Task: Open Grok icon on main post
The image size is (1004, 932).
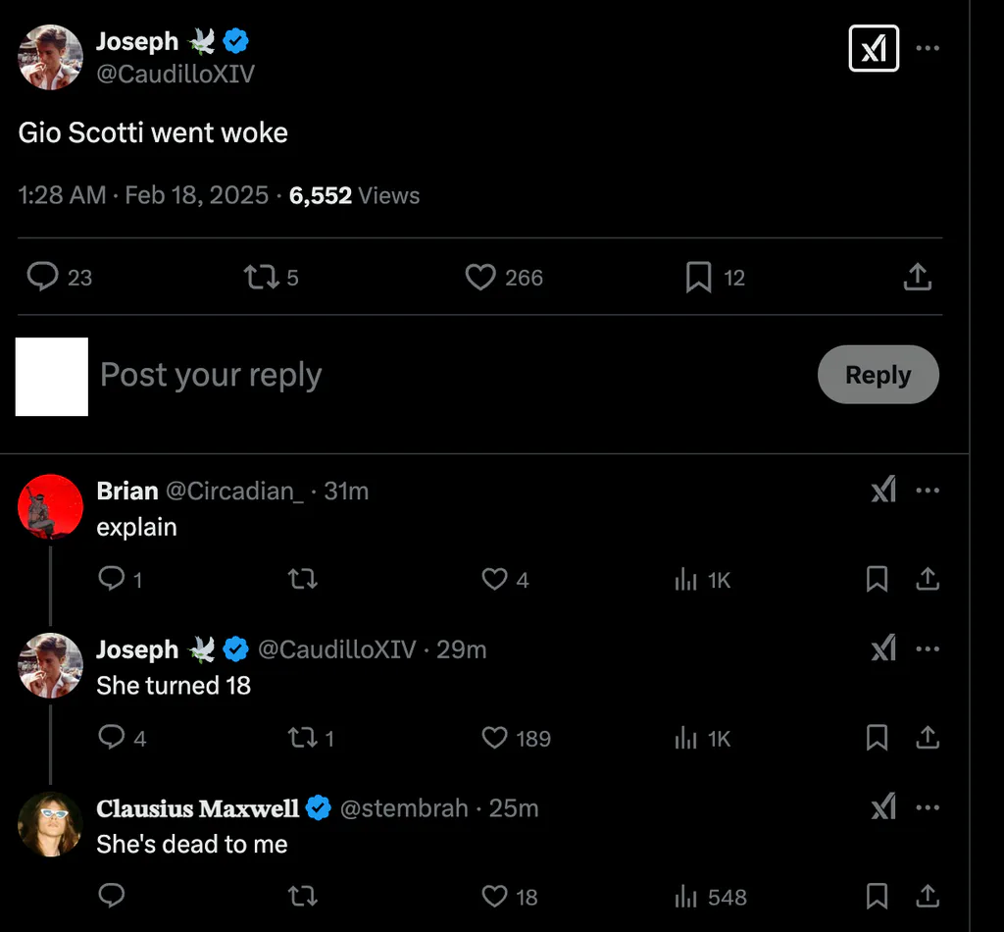Action: point(874,48)
